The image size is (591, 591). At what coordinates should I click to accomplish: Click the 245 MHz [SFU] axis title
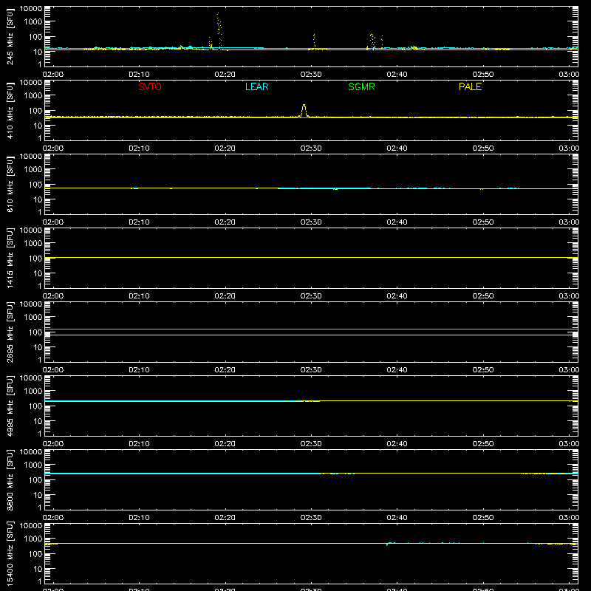pyautogui.click(x=10, y=36)
